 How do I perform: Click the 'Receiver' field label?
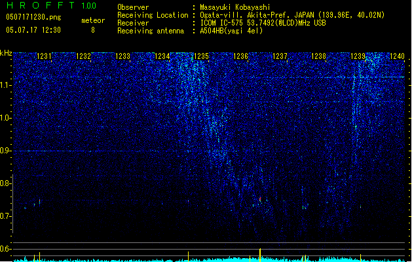point(133,23)
